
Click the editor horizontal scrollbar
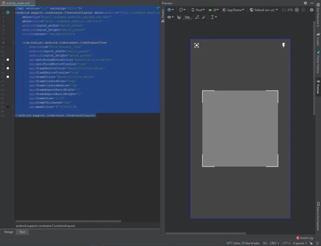point(68,221)
